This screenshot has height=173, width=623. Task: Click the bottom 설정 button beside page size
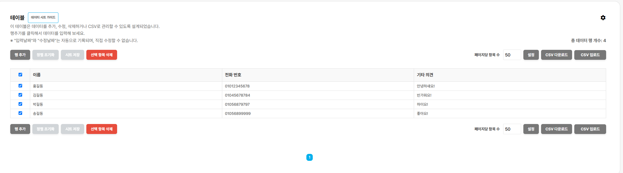(x=531, y=129)
